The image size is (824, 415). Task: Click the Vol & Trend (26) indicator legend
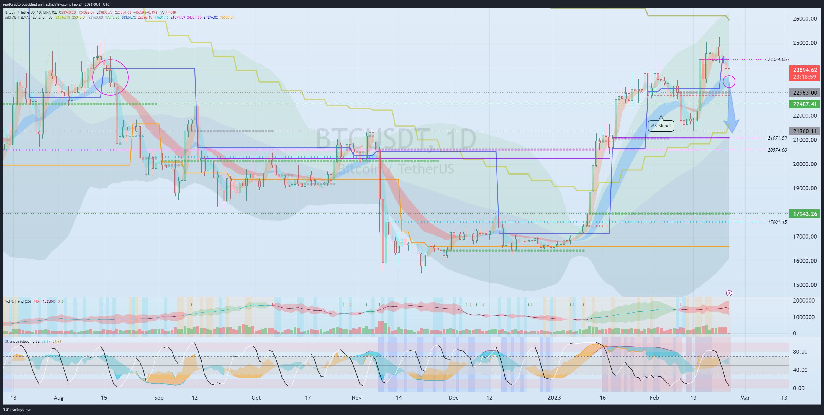pyautogui.click(x=18, y=301)
